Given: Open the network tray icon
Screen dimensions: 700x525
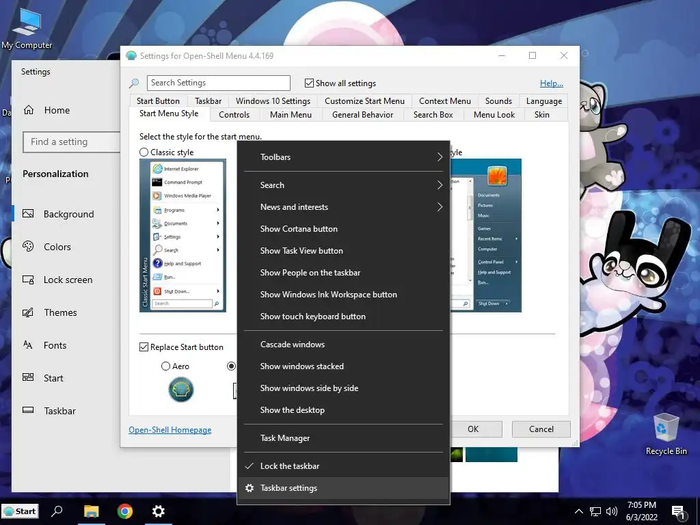Looking at the screenshot, I should click(x=595, y=511).
